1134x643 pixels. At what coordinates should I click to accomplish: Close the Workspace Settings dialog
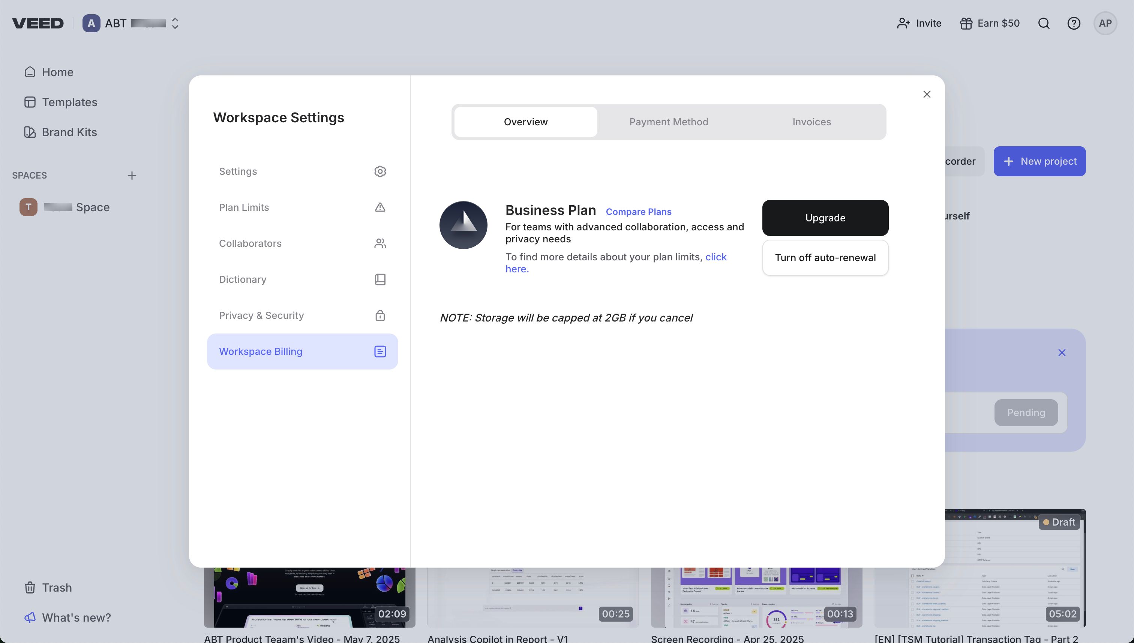pos(927,94)
